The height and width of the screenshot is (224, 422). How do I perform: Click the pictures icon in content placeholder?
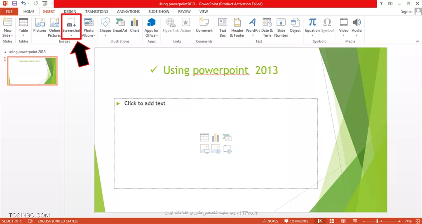click(x=204, y=149)
